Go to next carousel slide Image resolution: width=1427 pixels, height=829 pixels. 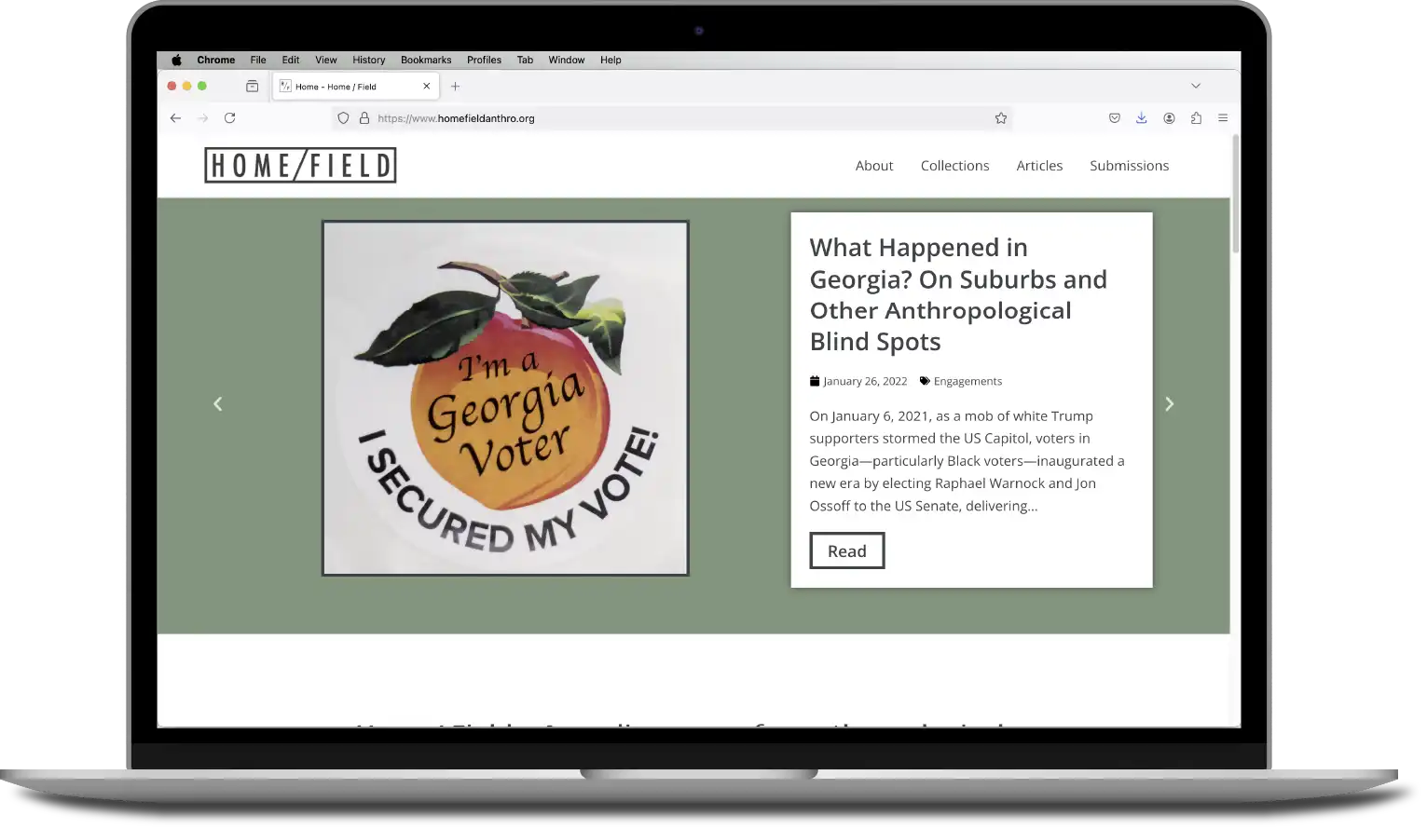point(1169,403)
